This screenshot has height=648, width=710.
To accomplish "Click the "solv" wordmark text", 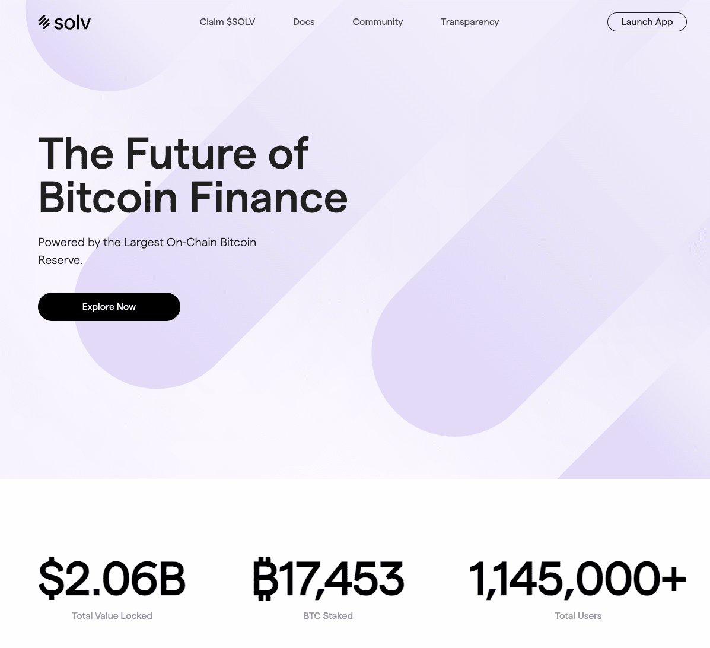I will pyautogui.click(x=72, y=23).
